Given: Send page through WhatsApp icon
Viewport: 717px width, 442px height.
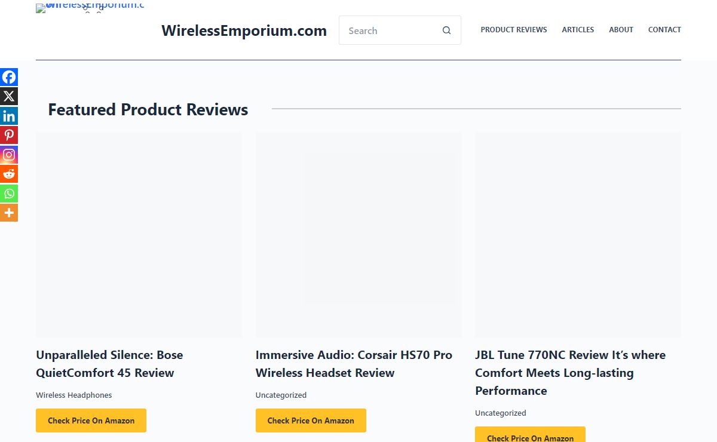Looking at the screenshot, I should coord(9,194).
